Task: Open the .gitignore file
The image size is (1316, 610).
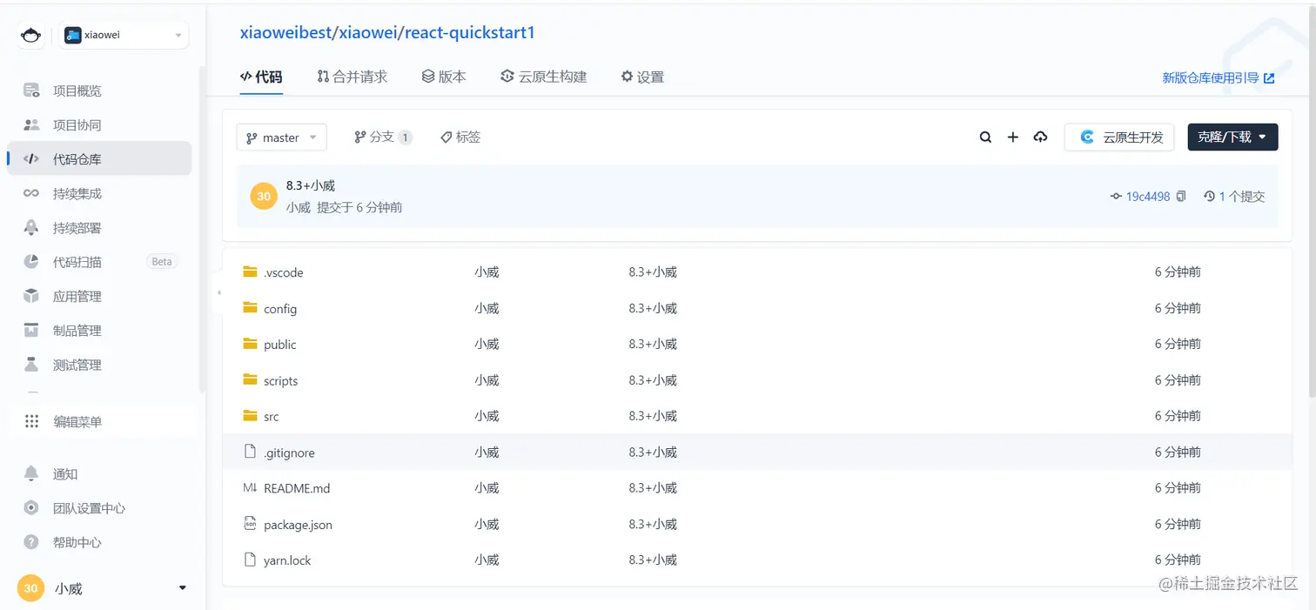Action: 289,452
